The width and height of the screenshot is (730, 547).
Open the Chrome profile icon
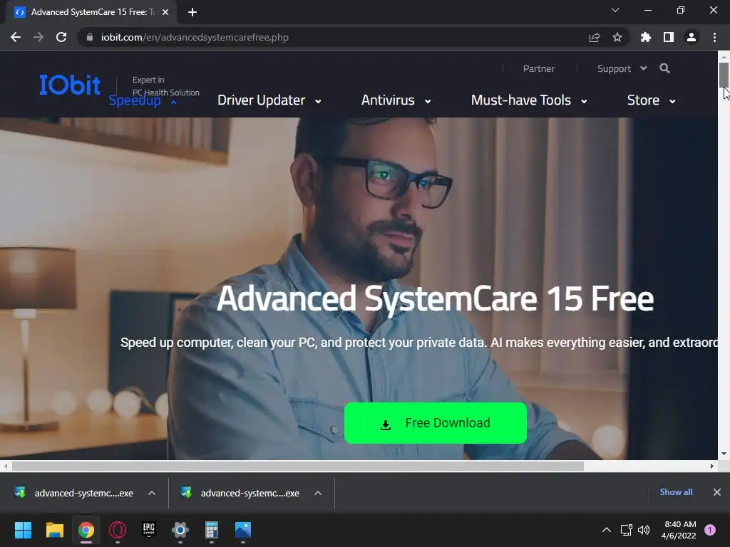(692, 37)
